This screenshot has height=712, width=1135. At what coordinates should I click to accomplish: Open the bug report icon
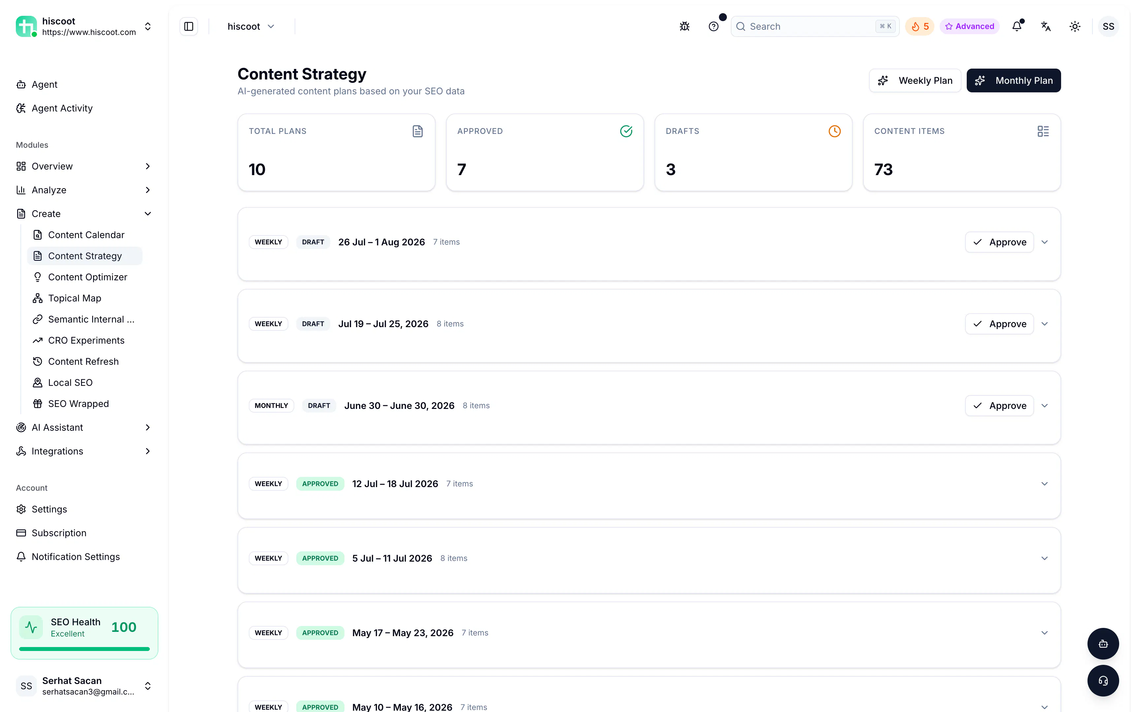click(x=685, y=26)
